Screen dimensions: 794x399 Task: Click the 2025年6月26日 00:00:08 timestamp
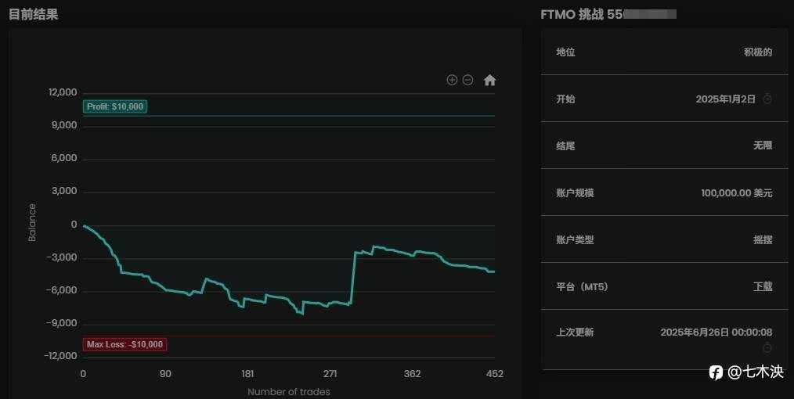coord(716,332)
